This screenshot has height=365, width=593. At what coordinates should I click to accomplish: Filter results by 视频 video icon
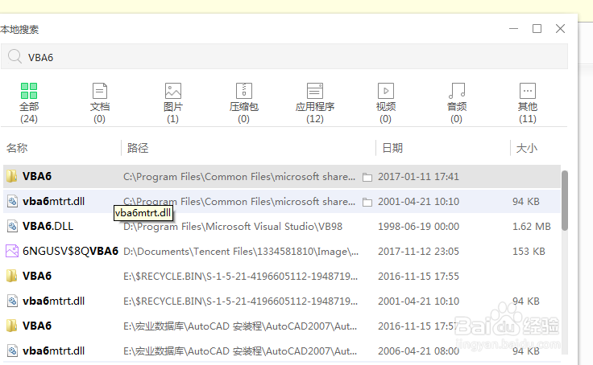click(x=386, y=91)
